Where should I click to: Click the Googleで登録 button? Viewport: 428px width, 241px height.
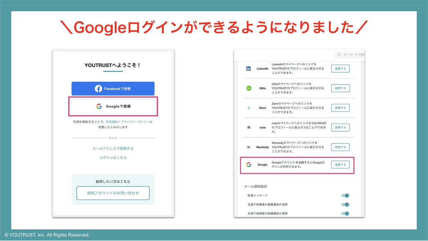coord(113,106)
